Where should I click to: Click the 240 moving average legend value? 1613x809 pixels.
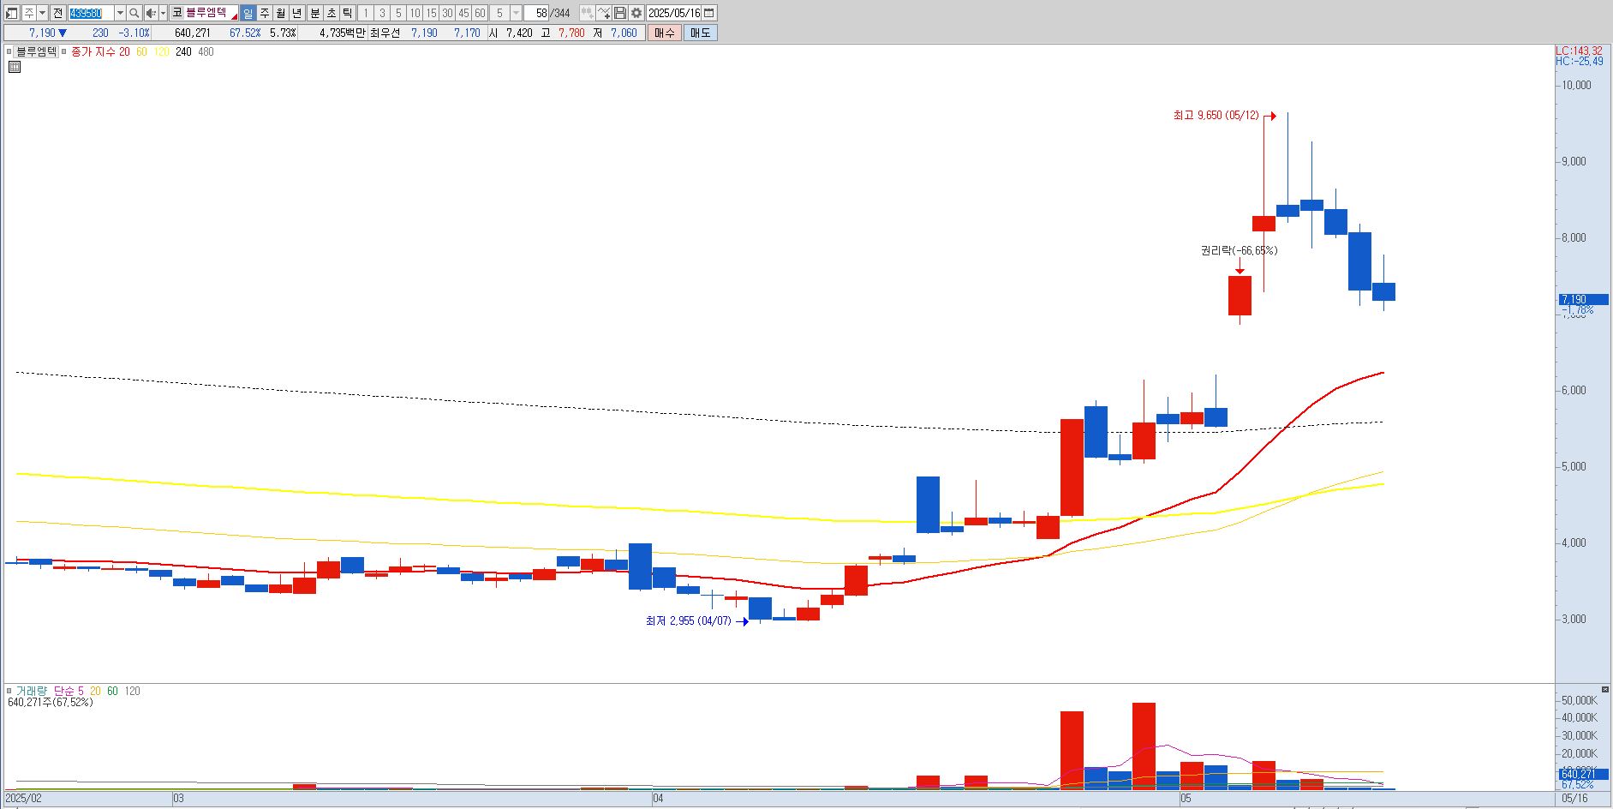[x=183, y=51]
